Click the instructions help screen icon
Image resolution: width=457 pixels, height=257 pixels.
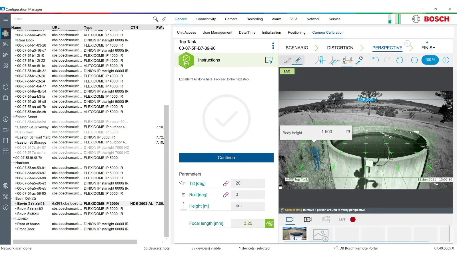coord(269,60)
